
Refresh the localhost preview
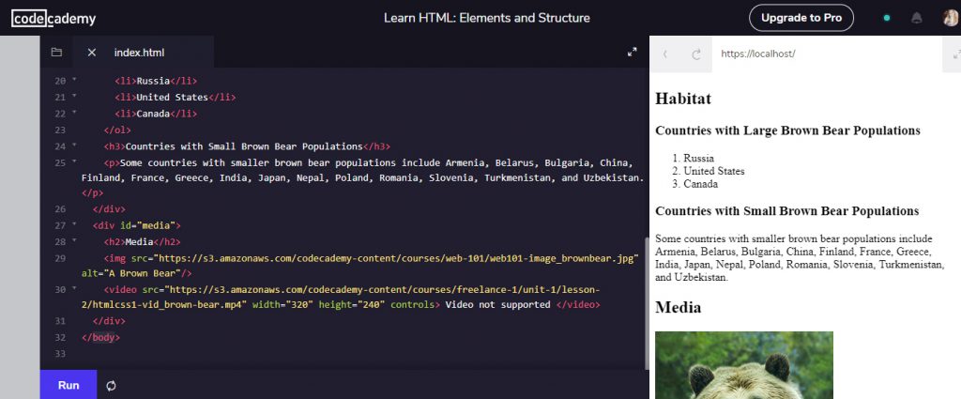[x=696, y=54]
